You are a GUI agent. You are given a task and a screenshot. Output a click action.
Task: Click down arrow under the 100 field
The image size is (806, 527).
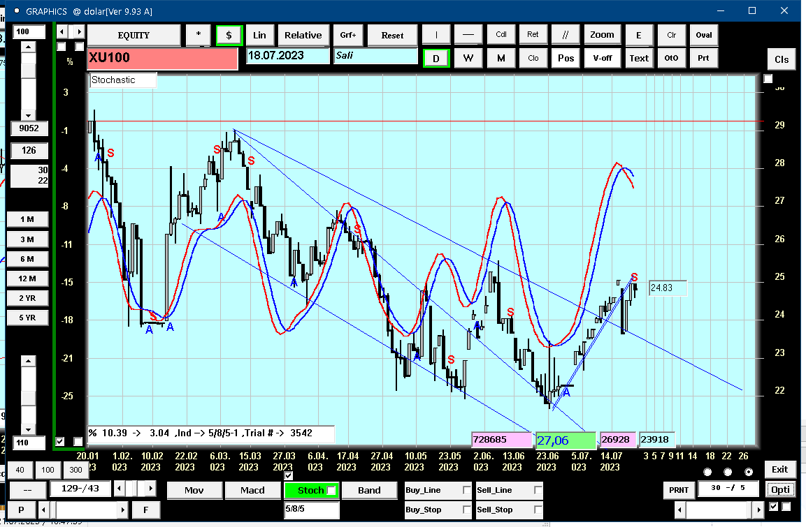[28, 115]
